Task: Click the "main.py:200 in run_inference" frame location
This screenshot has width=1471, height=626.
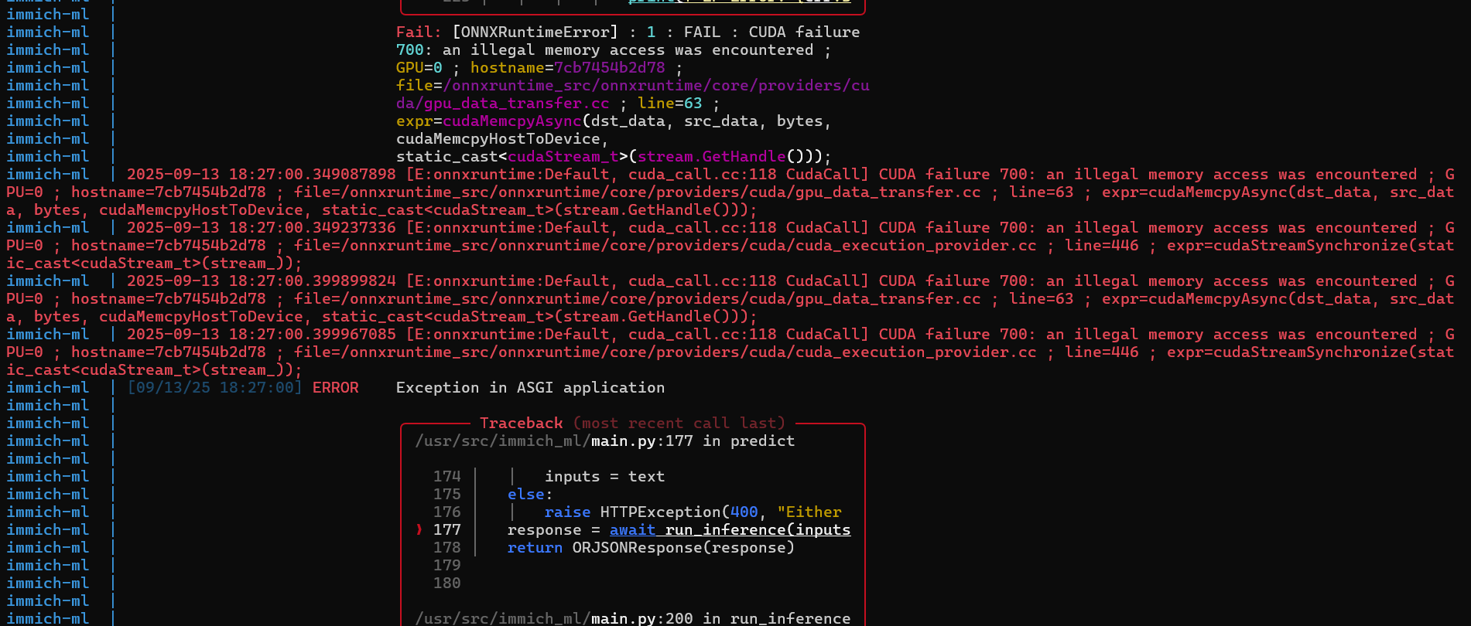Action: point(720,618)
